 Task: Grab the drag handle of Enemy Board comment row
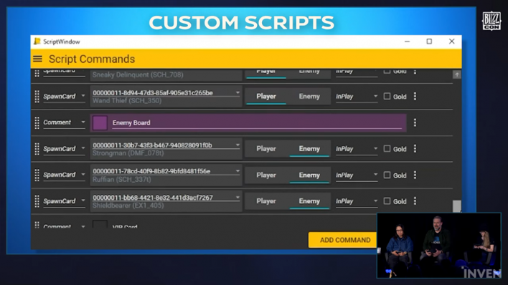click(x=37, y=122)
